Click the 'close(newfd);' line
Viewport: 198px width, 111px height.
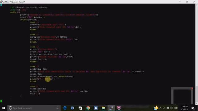(38, 89)
